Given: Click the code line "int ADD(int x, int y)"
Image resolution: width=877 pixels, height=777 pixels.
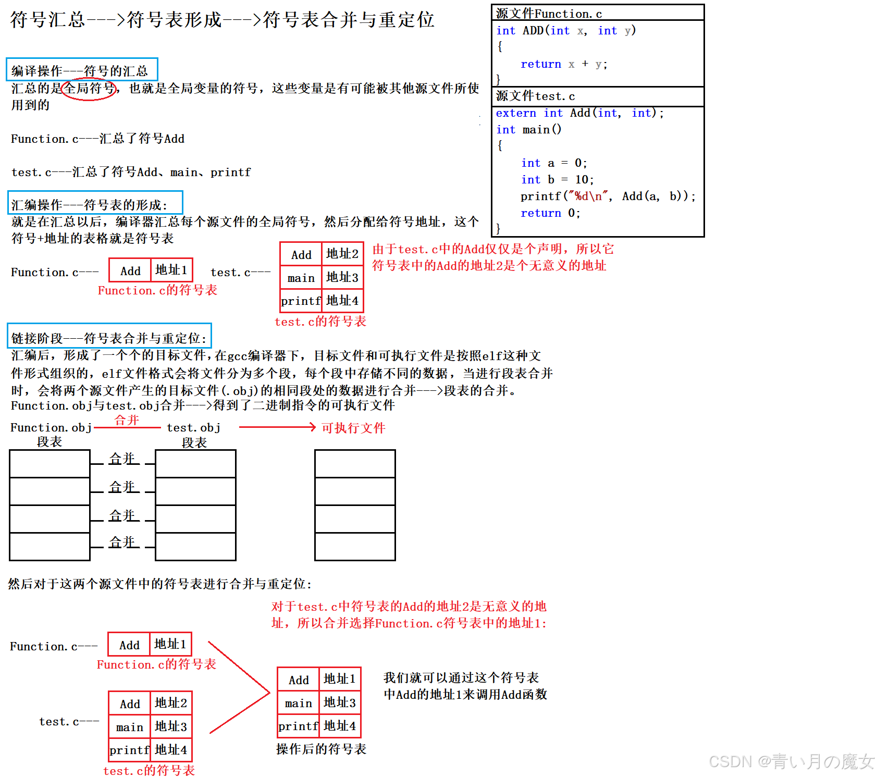Looking at the screenshot, I should (x=566, y=31).
